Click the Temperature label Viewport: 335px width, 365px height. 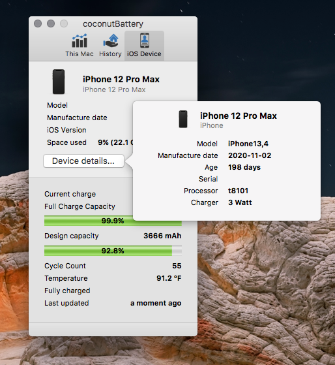tap(66, 278)
